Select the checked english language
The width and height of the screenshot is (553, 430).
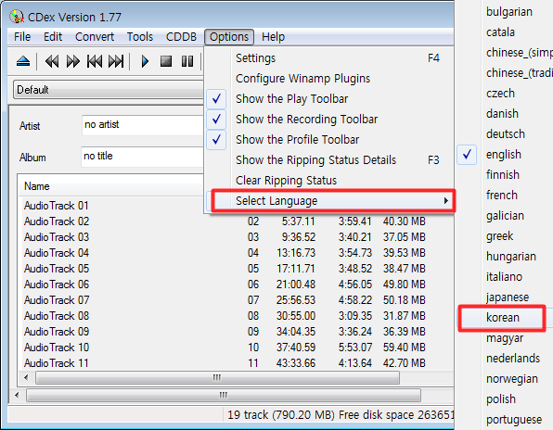point(503,155)
